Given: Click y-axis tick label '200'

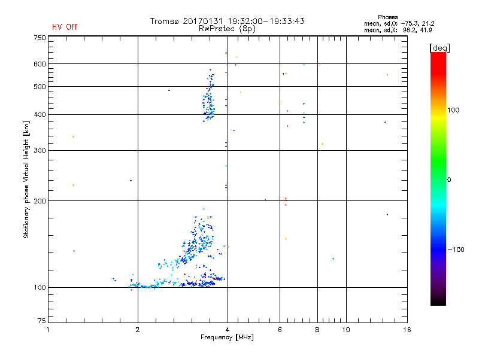Looking at the screenshot, I should [x=40, y=201].
